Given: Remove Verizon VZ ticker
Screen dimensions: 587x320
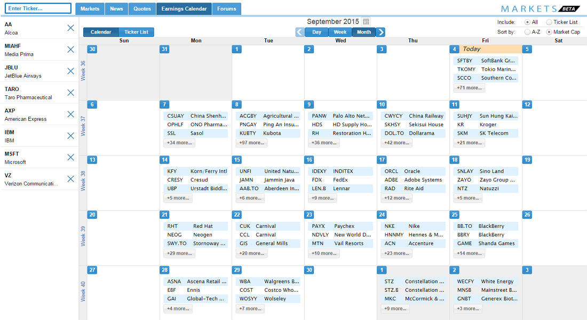Looking at the screenshot, I should click(x=70, y=179).
